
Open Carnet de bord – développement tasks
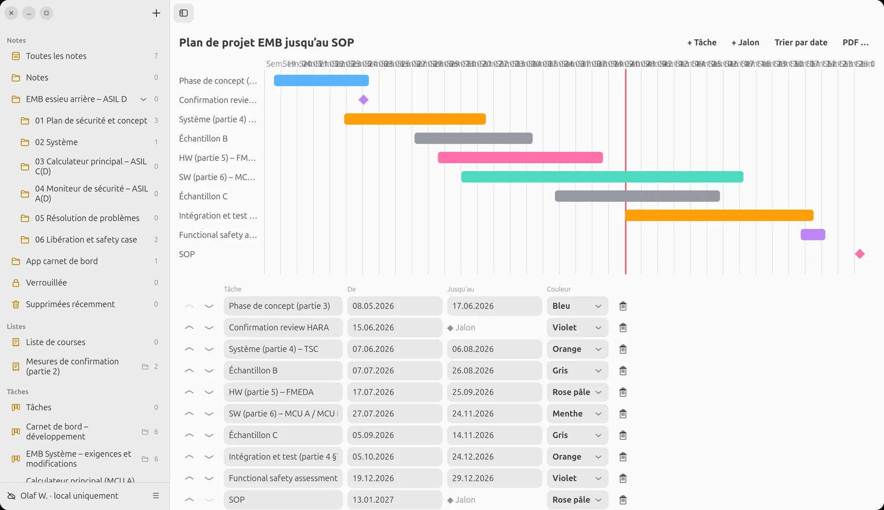pyautogui.click(x=84, y=431)
